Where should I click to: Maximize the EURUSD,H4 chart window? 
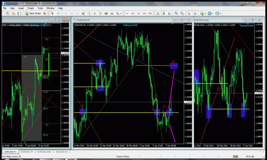click(x=182, y=20)
